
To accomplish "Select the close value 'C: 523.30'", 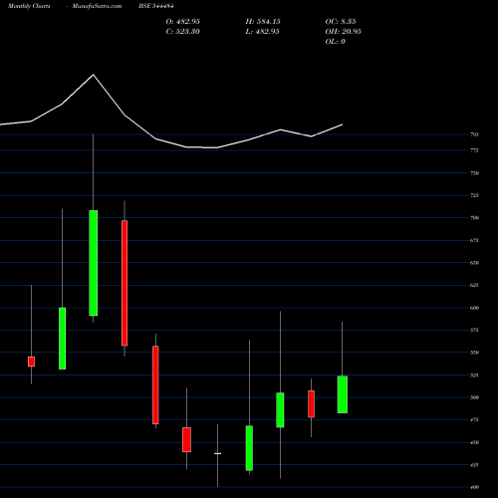I will 182,31.
